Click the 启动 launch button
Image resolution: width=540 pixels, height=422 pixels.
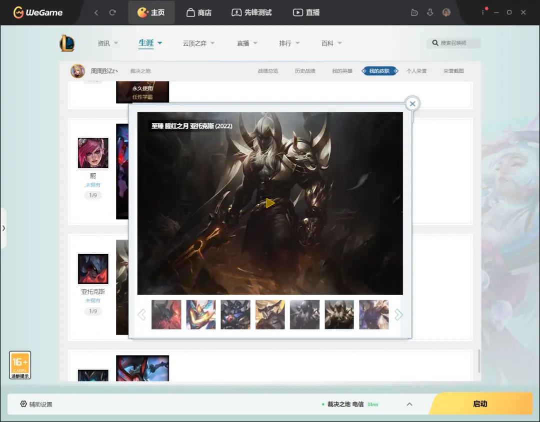pos(481,404)
